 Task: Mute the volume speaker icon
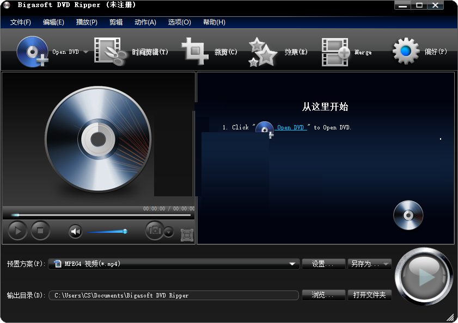click(x=75, y=232)
